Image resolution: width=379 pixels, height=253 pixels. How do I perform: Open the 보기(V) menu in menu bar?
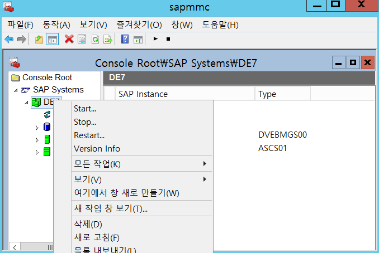tap(93, 25)
